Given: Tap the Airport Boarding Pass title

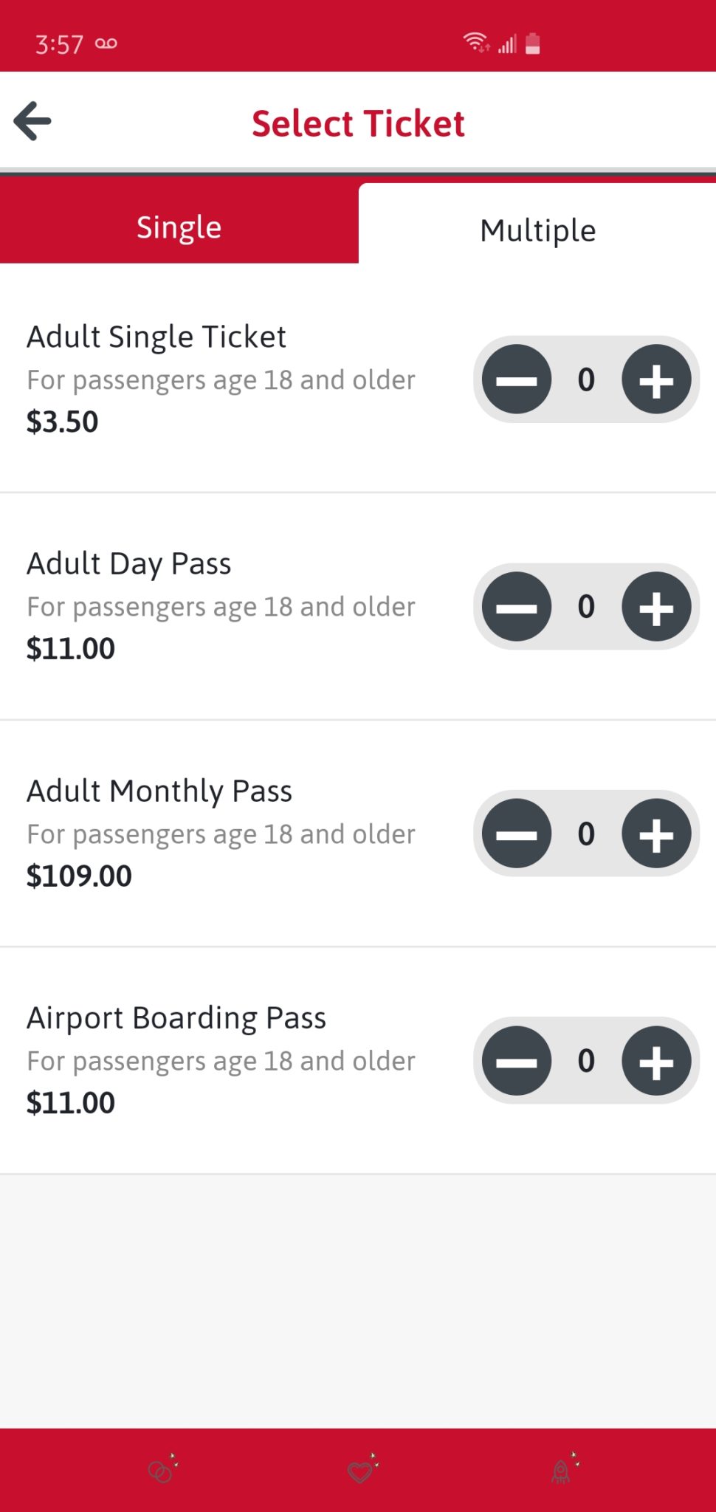Looking at the screenshot, I should 176,1018.
